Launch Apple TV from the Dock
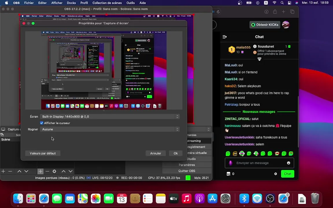 pyautogui.click(x=173, y=199)
